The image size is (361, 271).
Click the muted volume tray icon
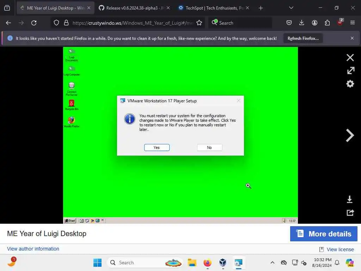click(304, 263)
